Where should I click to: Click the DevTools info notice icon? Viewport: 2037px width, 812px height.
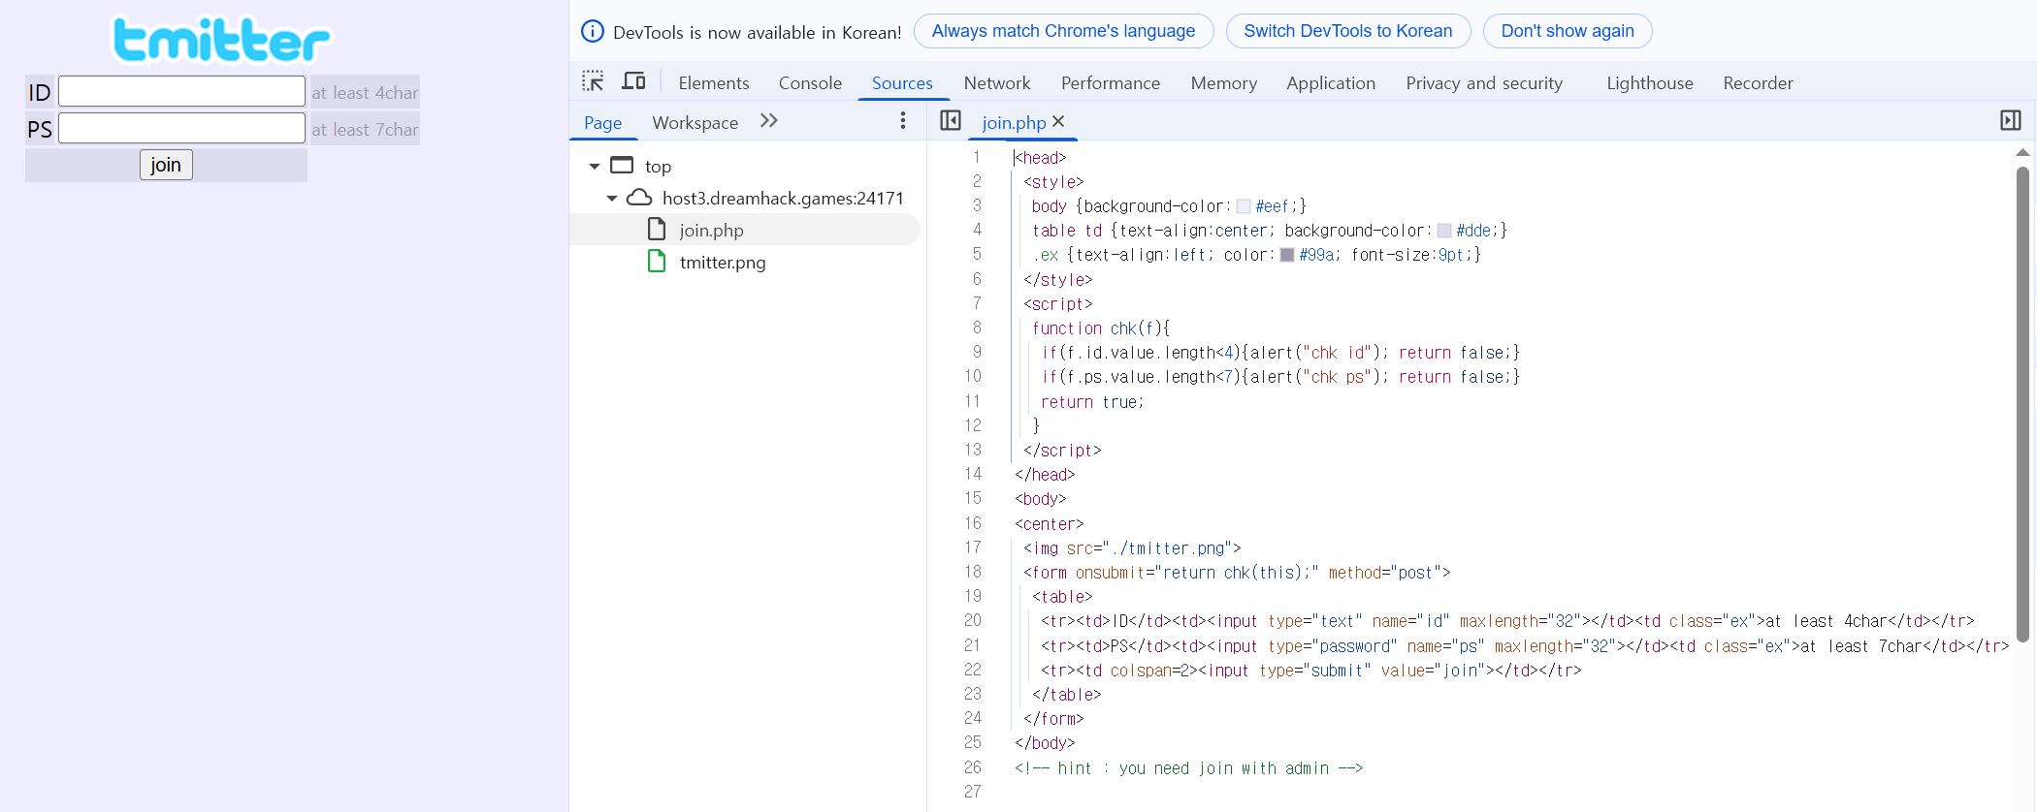point(592,31)
